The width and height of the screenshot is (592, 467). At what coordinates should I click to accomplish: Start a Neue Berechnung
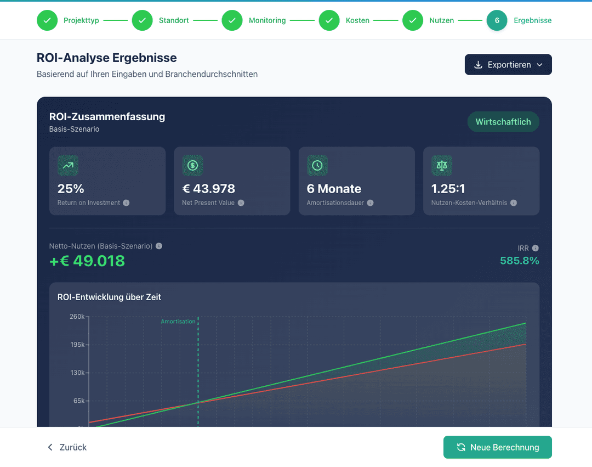(x=497, y=447)
